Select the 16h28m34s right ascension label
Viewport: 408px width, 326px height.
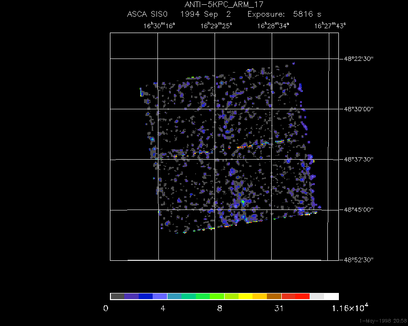pos(273,25)
